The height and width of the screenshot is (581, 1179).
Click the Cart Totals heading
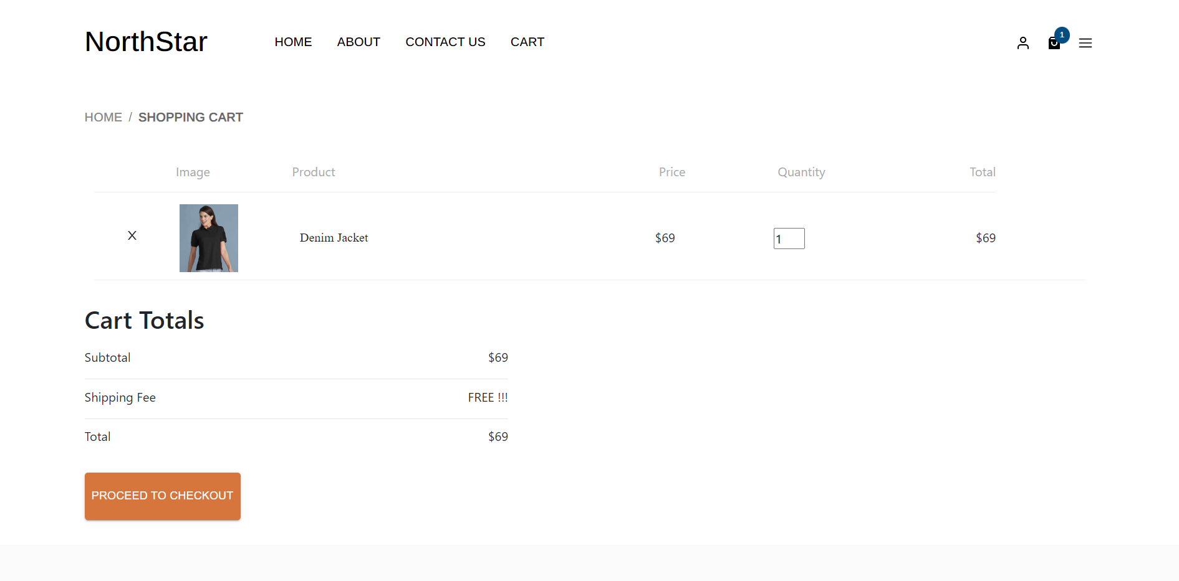point(144,320)
